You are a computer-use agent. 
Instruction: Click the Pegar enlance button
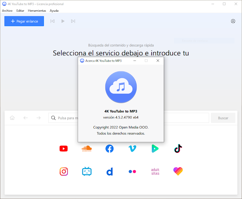(24, 21)
